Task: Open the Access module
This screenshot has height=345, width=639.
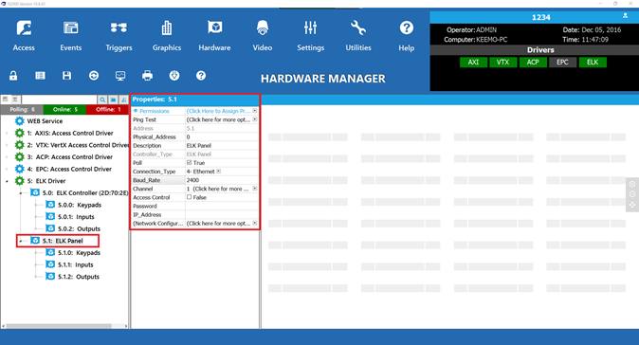Action: click(24, 36)
